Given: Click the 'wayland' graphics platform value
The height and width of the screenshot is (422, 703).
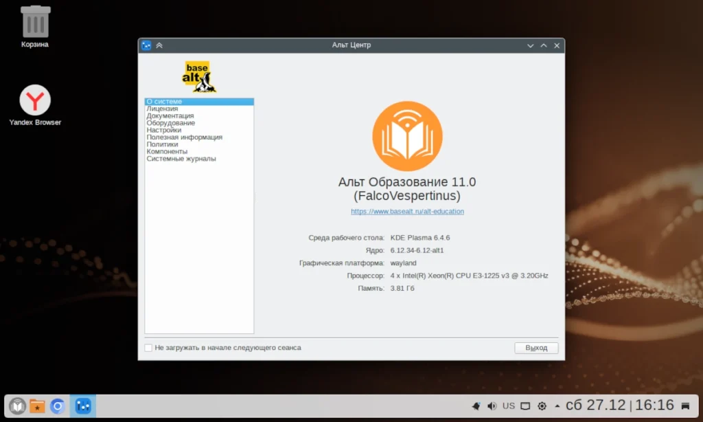Looking at the screenshot, I should [403, 263].
